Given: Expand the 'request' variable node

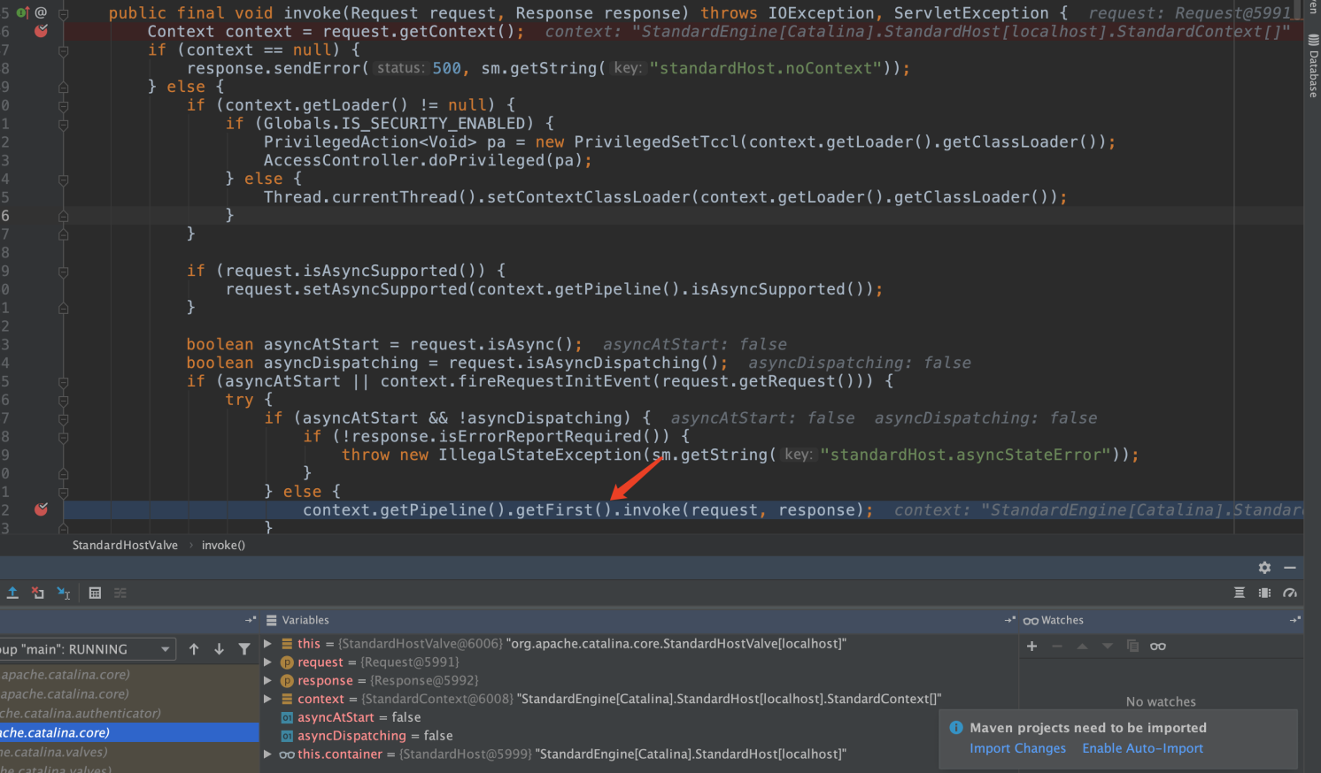Looking at the screenshot, I should 267,662.
